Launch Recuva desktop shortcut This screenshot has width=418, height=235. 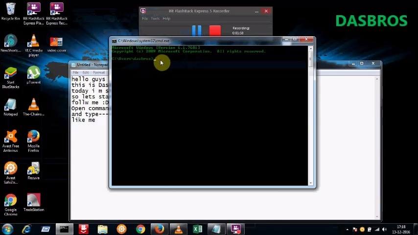pos(34,171)
